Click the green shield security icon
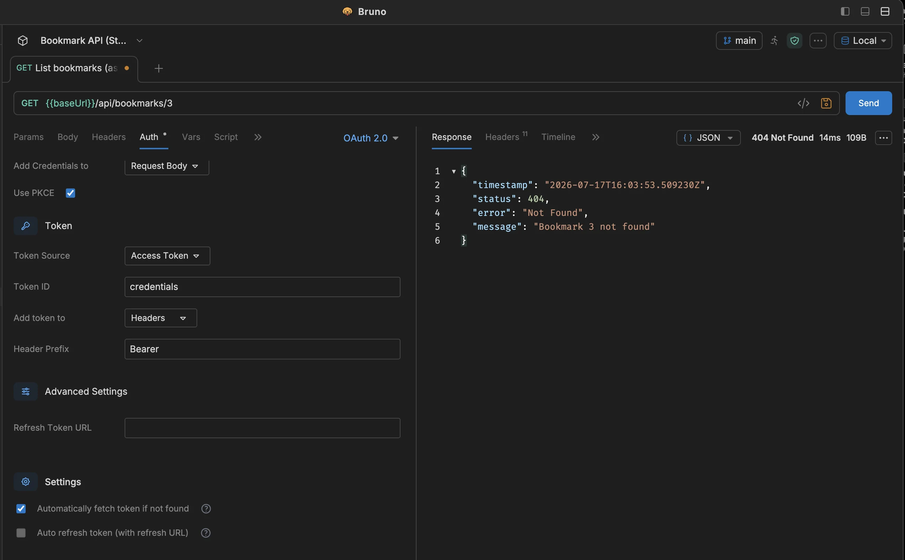 click(x=794, y=40)
